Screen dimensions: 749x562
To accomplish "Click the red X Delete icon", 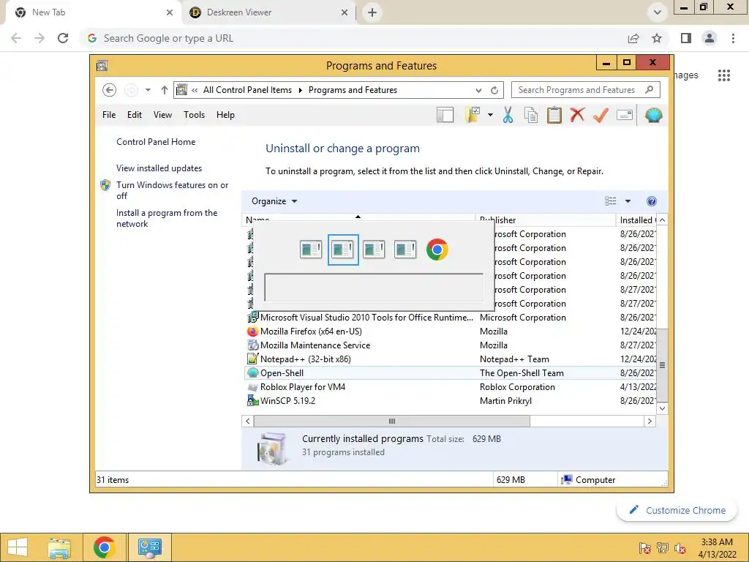I will point(577,115).
